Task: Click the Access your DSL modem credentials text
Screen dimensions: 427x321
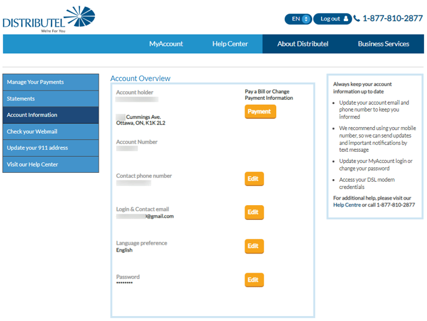Action: pyautogui.click(x=367, y=183)
